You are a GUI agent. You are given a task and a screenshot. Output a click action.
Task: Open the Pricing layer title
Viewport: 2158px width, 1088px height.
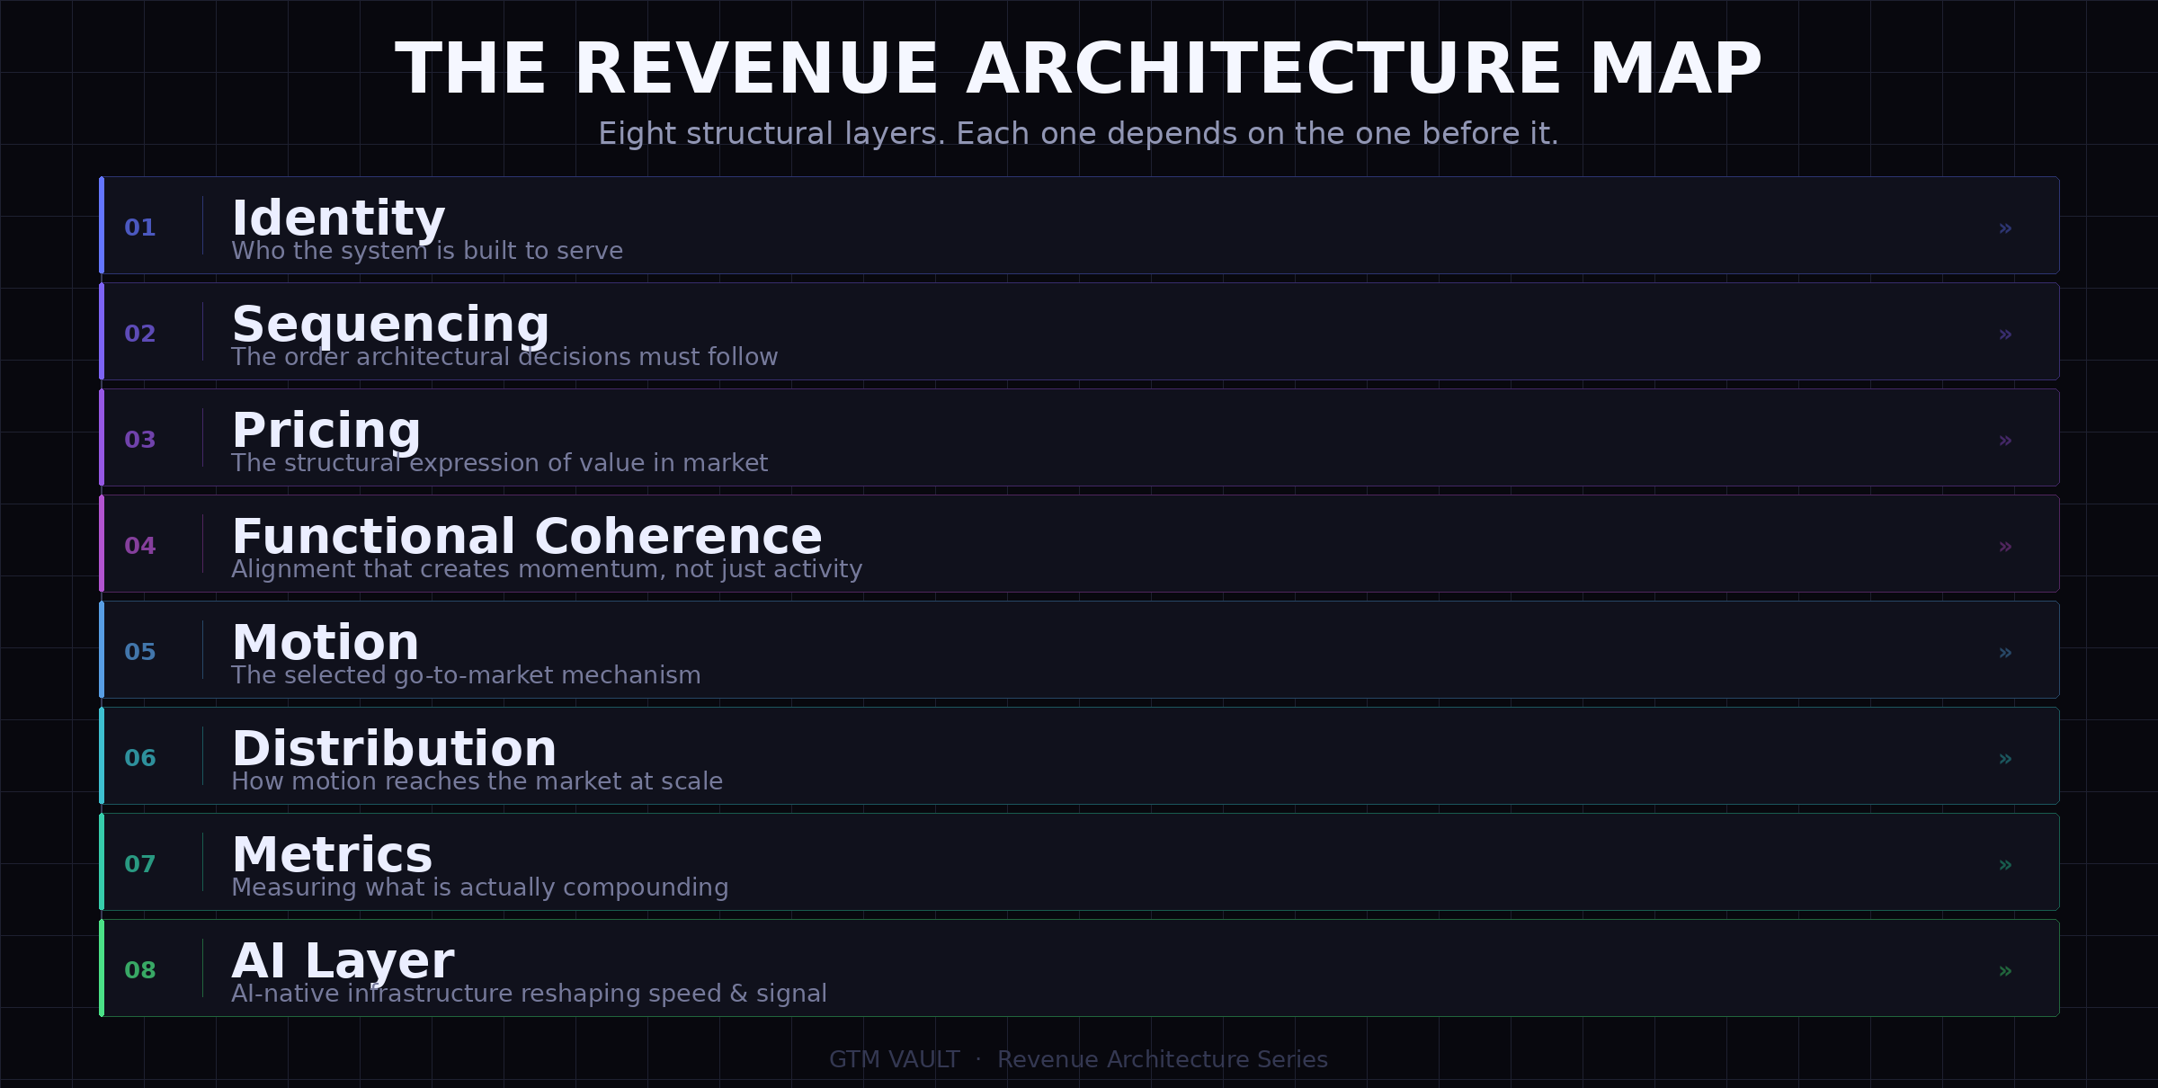click(x=325, y=431)
